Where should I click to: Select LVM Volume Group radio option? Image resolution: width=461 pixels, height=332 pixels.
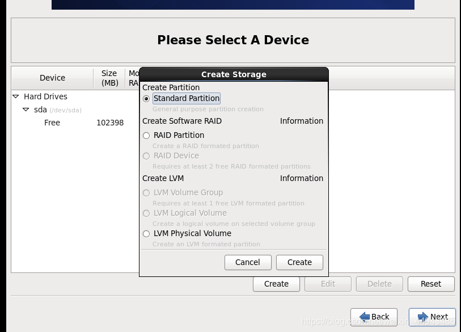(146, 193)
